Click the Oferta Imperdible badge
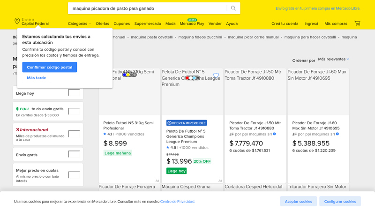 click(186, 123)
